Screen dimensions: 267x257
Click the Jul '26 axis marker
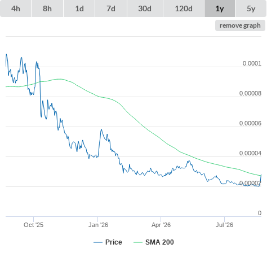224,225
